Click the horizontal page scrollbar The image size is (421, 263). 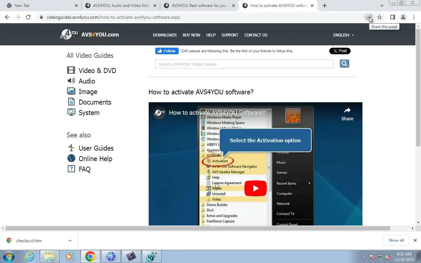tap(198, 228)
